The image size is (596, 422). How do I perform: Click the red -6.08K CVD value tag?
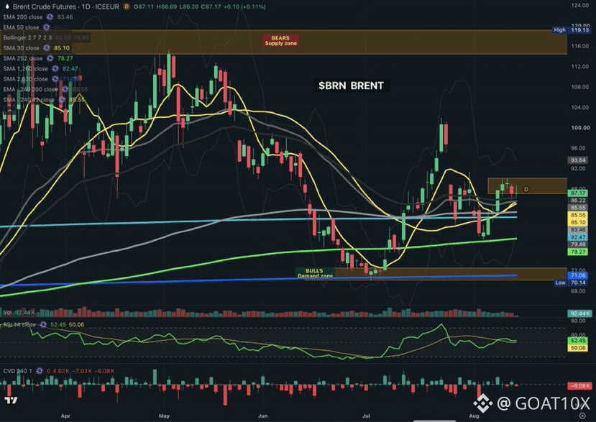579,385
